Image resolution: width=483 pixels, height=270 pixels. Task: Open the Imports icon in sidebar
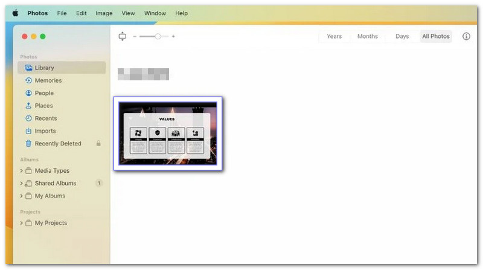(x=28, y=131)
